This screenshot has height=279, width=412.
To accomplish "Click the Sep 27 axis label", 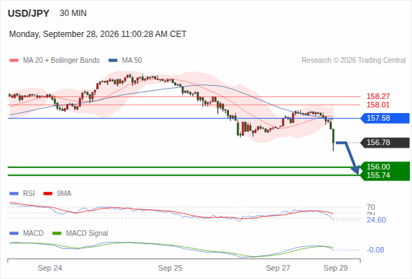I will (x=278, y=268).
